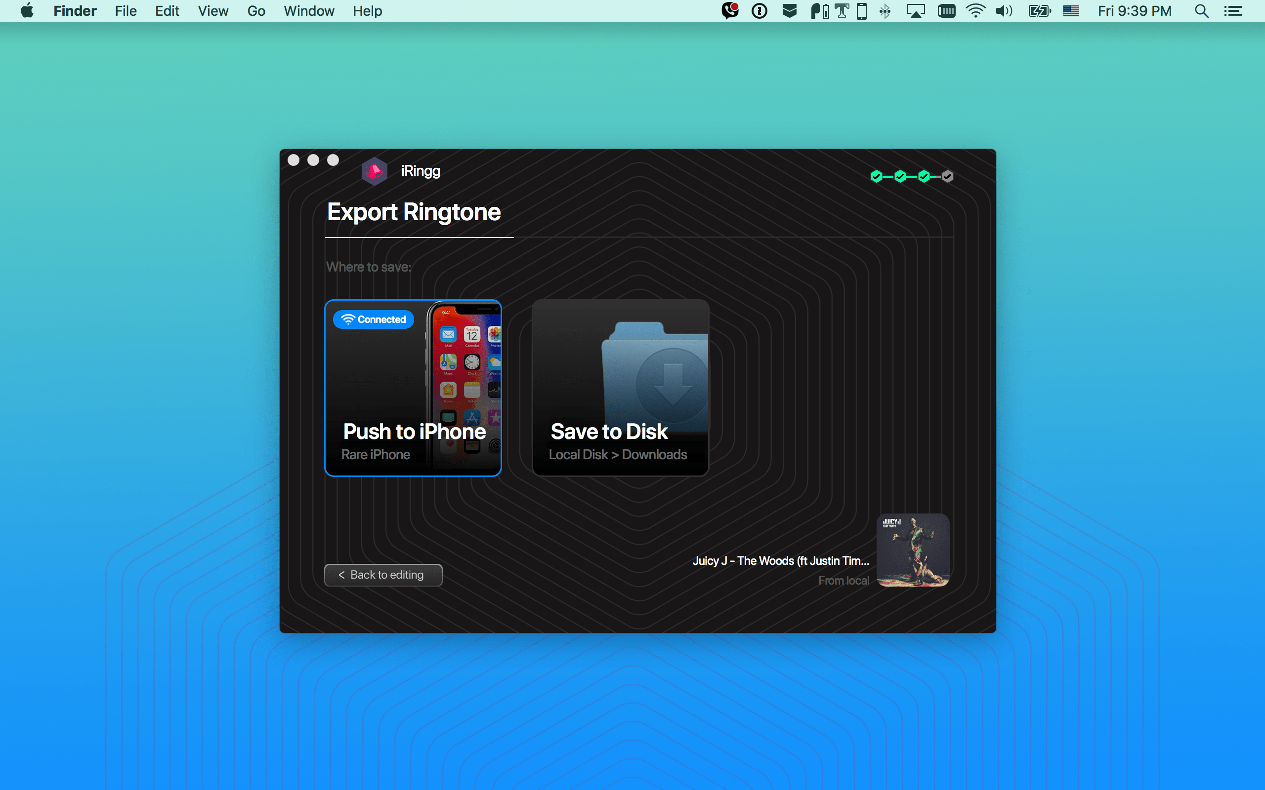Click the 'Where to save:' label
This screenshot has width=1265, height=790.
pos(369,267)
